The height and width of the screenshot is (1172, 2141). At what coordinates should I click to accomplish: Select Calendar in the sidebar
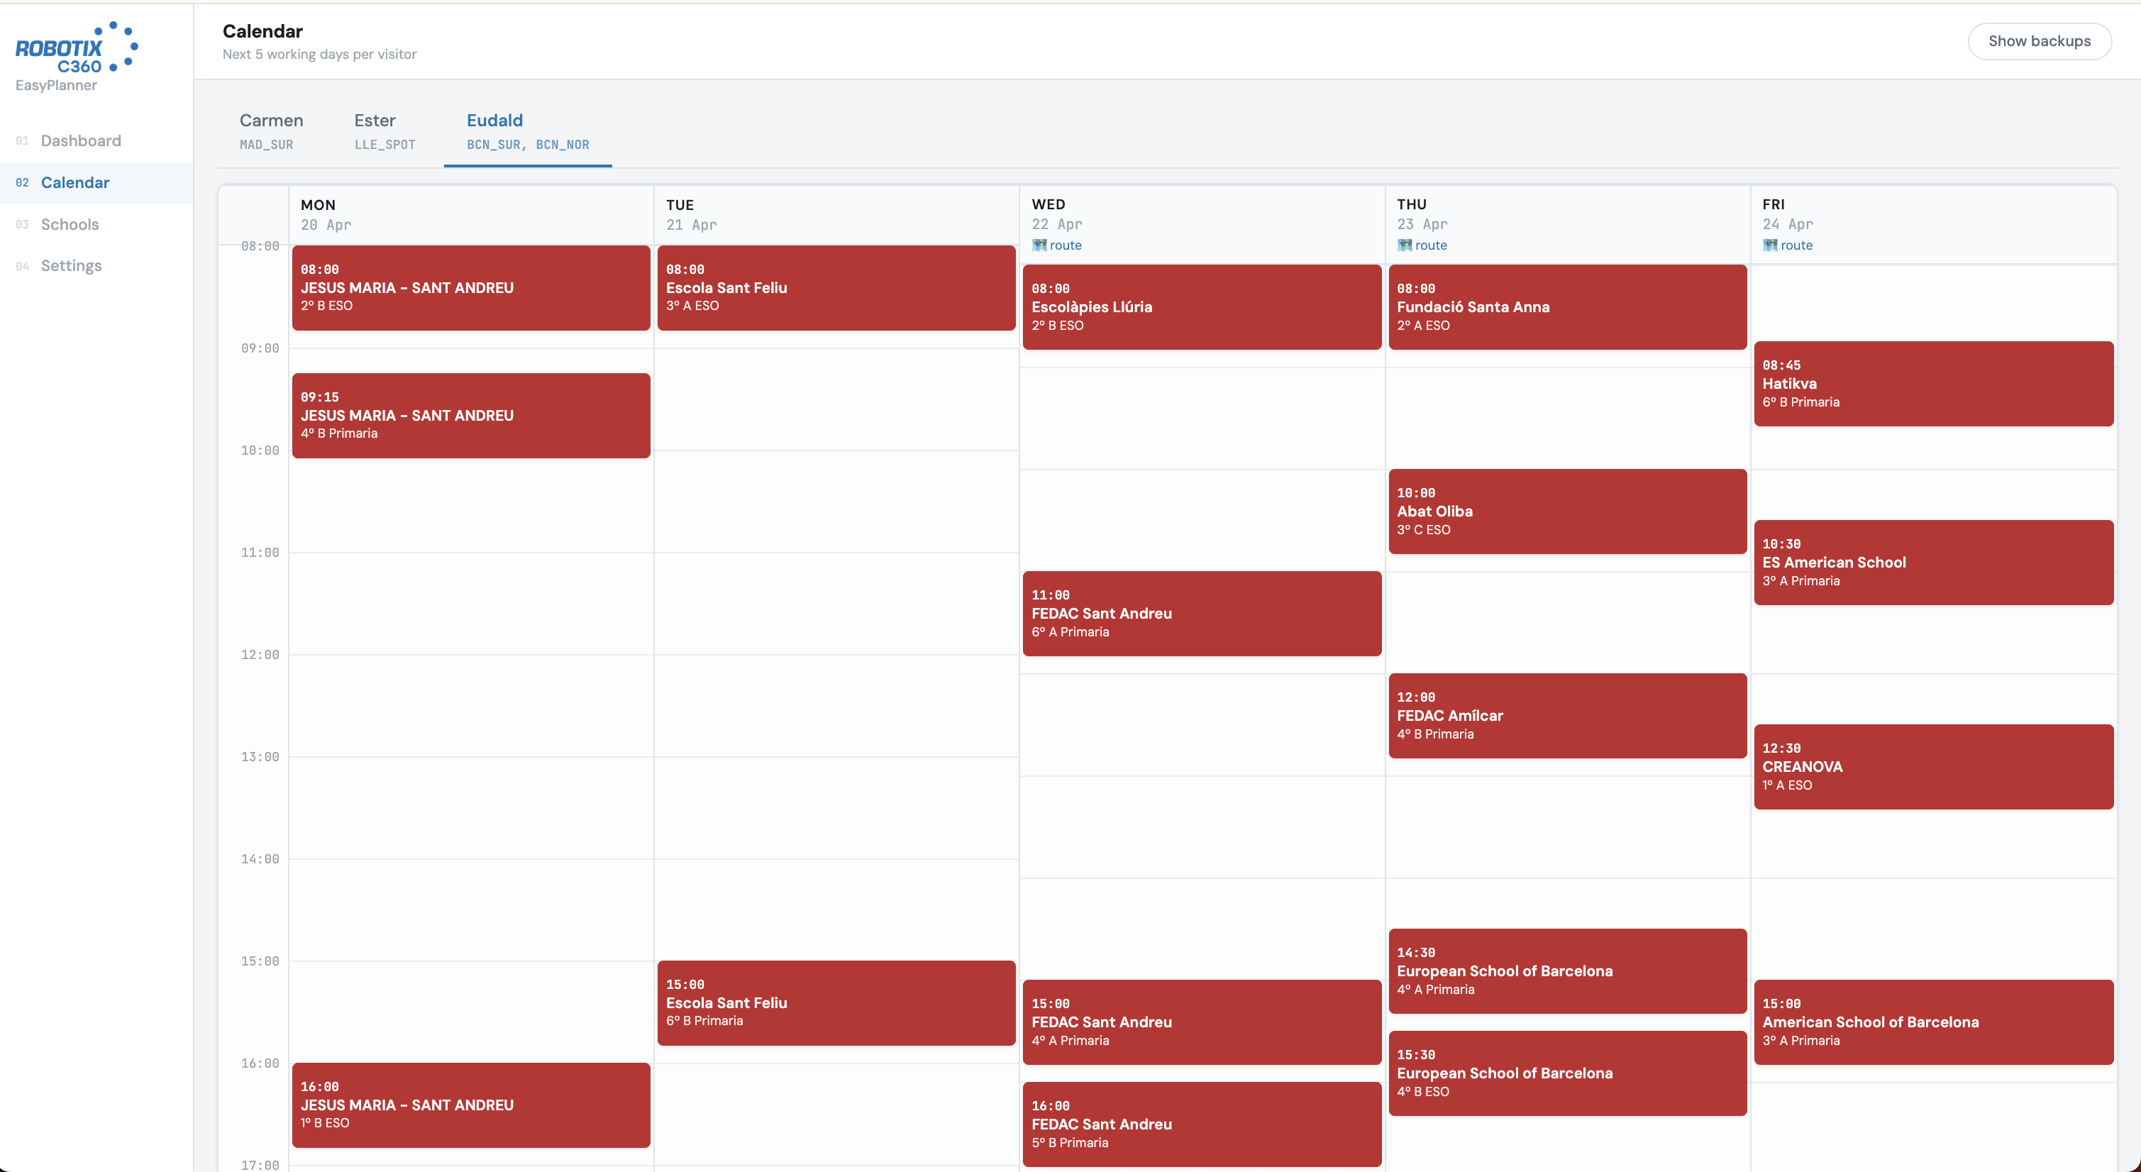point(74,182)
